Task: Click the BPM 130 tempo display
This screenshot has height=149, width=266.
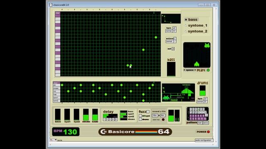Action: click(66, 132)
